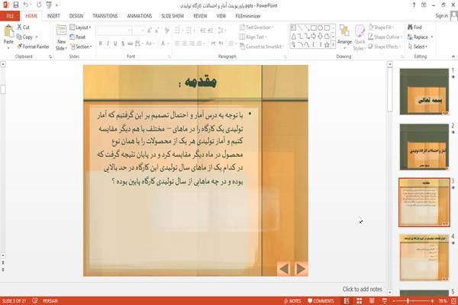
Task: Click the Sign in link
Action: [441, 16]
